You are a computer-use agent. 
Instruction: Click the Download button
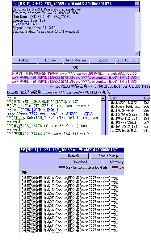(x=80, y=162)
